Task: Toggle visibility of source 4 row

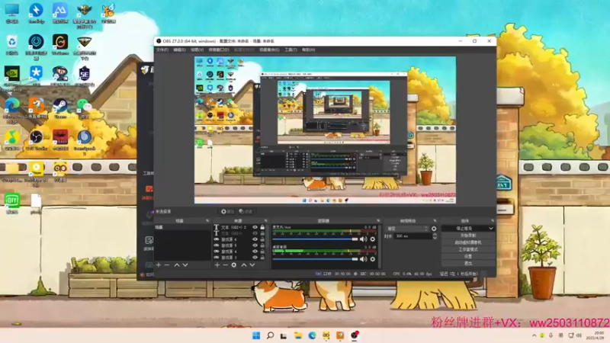Action: click(255, 252)
